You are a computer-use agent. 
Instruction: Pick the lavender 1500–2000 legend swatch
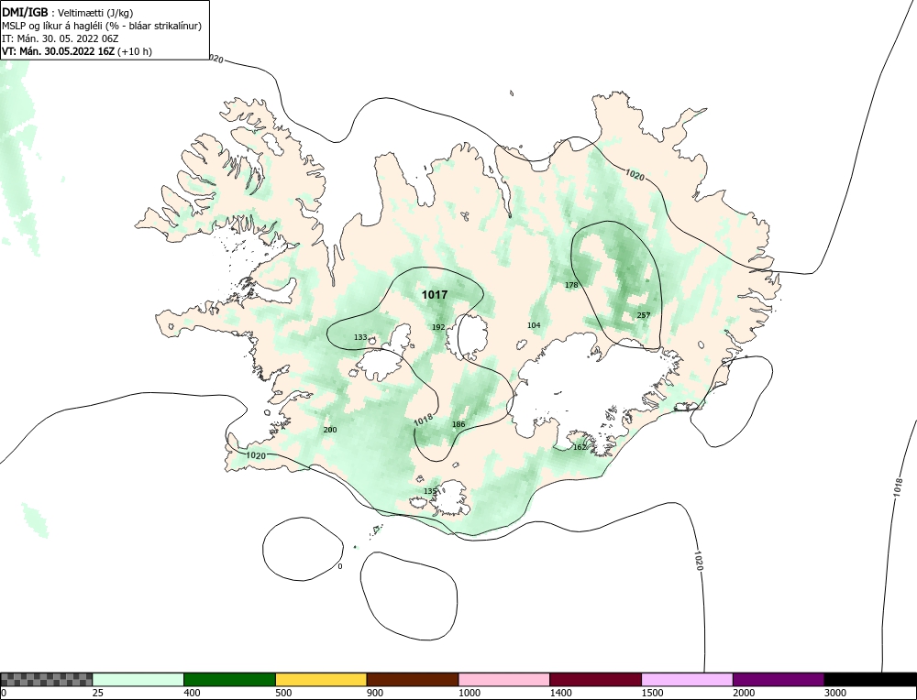(687, 679)
